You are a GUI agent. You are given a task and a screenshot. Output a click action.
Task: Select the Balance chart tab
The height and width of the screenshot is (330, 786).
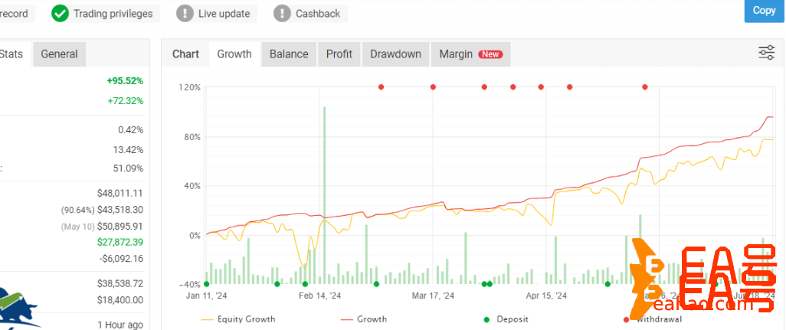289,54
